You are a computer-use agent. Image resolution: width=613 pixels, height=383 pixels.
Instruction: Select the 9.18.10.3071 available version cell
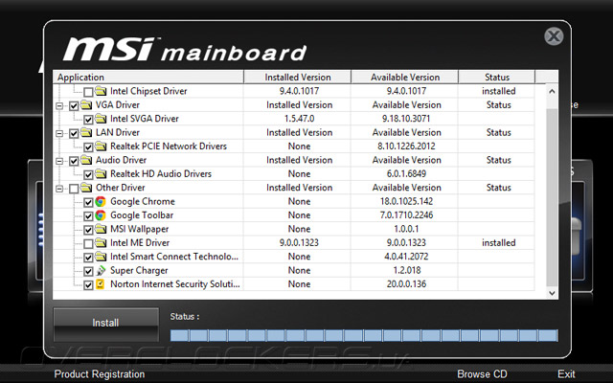pyautogui.click(x=406, y=119)
